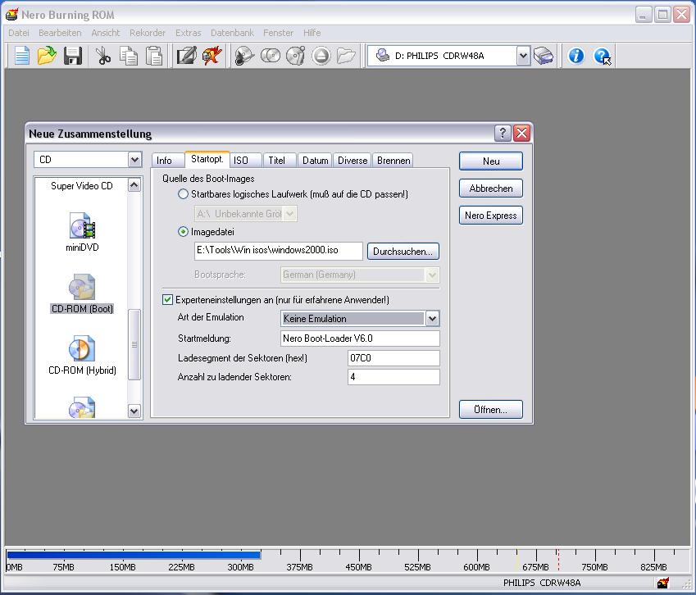Expand the CD disc type dropdown

pyautogui.click(x=134, y=160)
